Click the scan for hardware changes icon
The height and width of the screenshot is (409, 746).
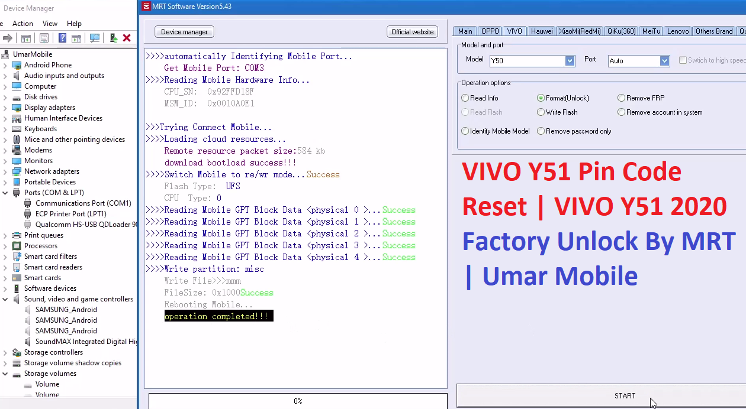95,38
